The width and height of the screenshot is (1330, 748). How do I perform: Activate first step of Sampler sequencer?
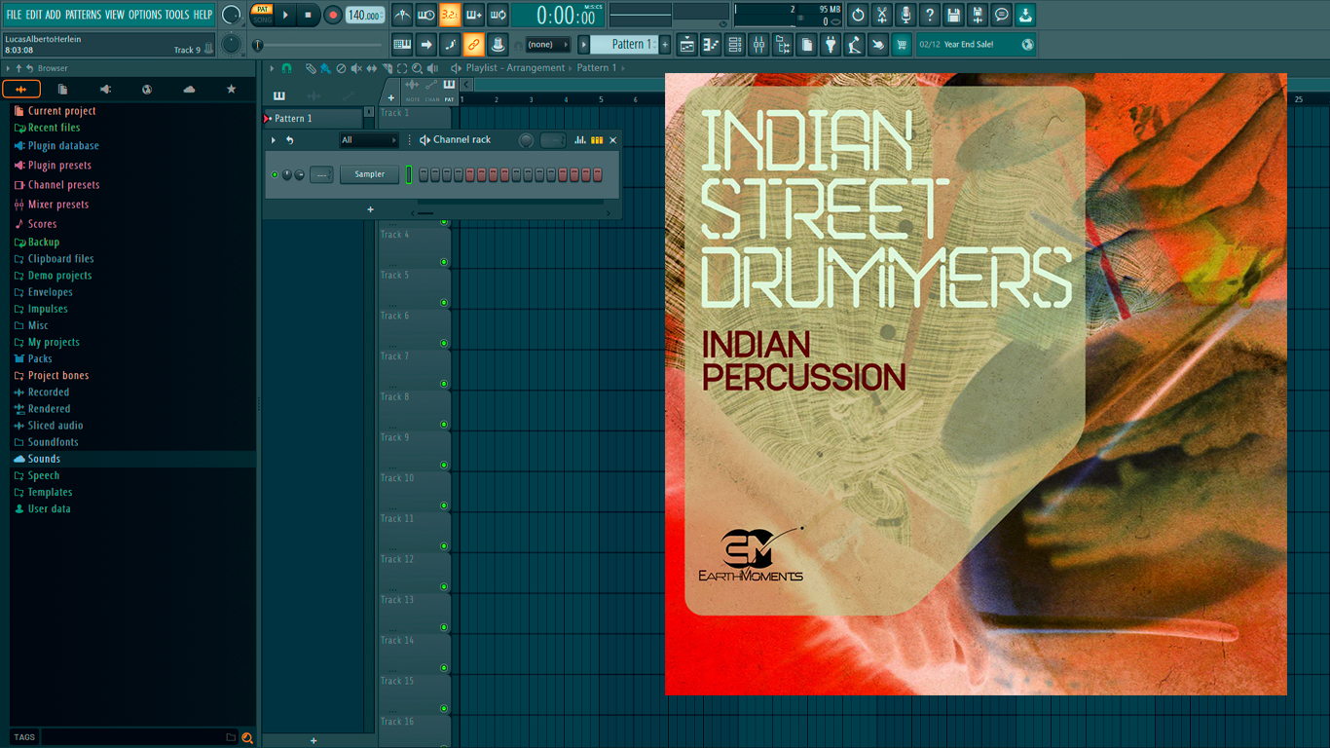tap(424, 174)
